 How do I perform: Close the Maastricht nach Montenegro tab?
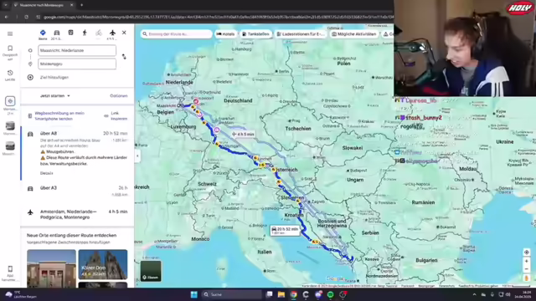(x=71, y=5)
